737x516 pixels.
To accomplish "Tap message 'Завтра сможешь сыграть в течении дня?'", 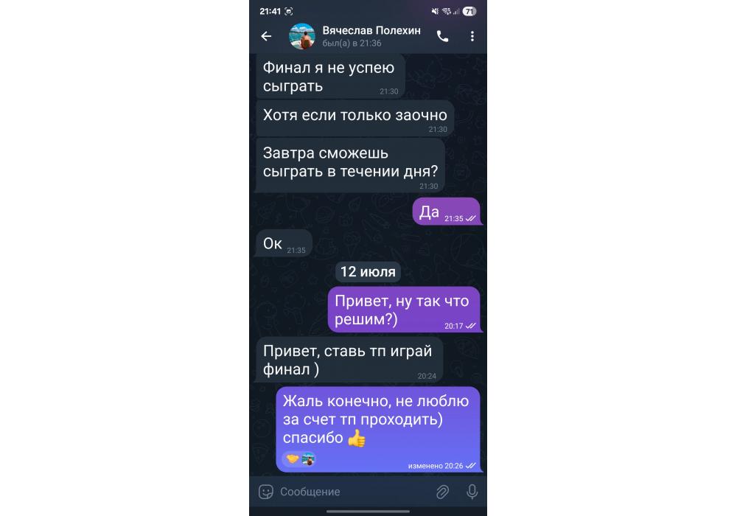I will (350, 165).
